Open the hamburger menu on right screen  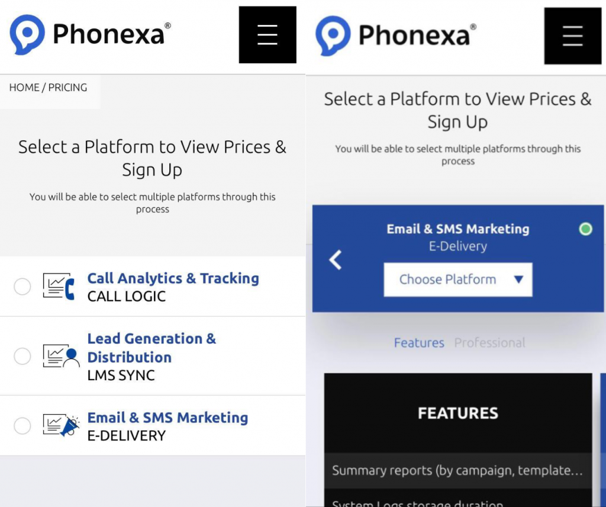(x=573, y=36)
